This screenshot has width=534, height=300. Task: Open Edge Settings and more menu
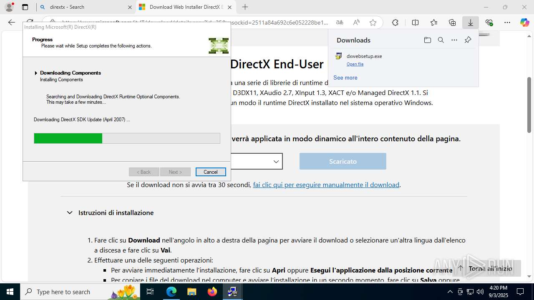coord(507,22)
